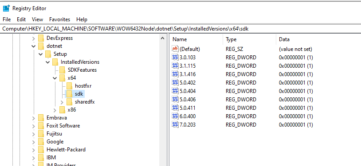Viewport: 361px width, 166px height.
Task: Click the data cell of 5.0.402
Action: [296, 82]
